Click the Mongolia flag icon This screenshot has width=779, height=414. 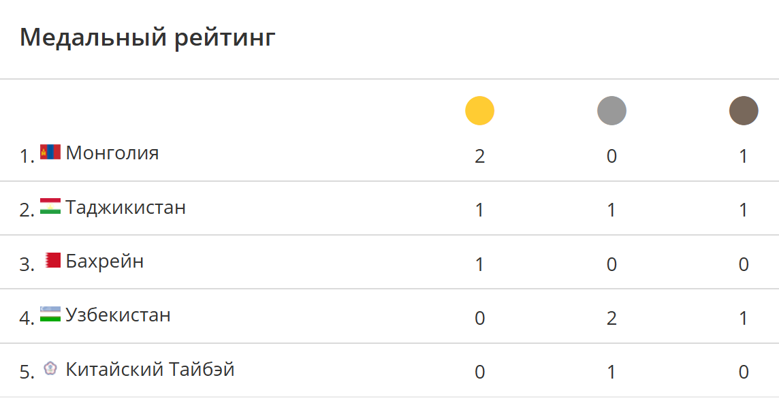tap(50, 152)
